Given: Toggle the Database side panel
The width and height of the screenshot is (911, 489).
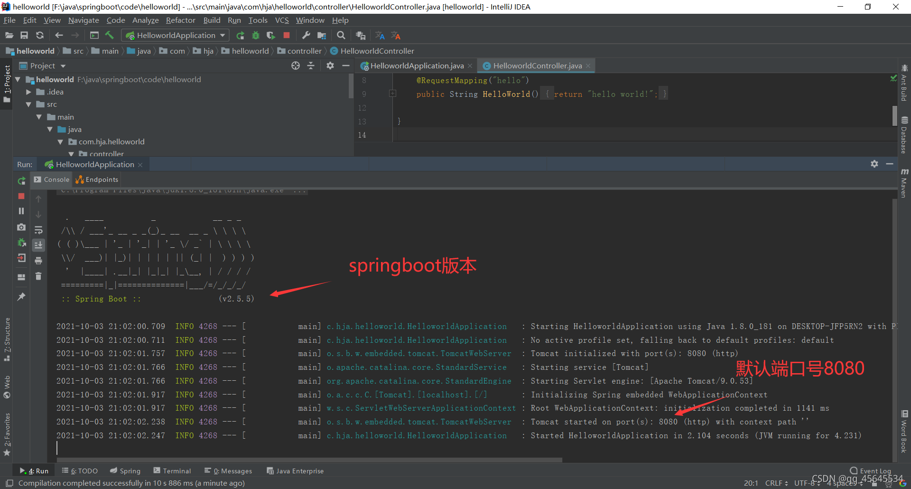Looking at the screenshot, I should point(904,135).
